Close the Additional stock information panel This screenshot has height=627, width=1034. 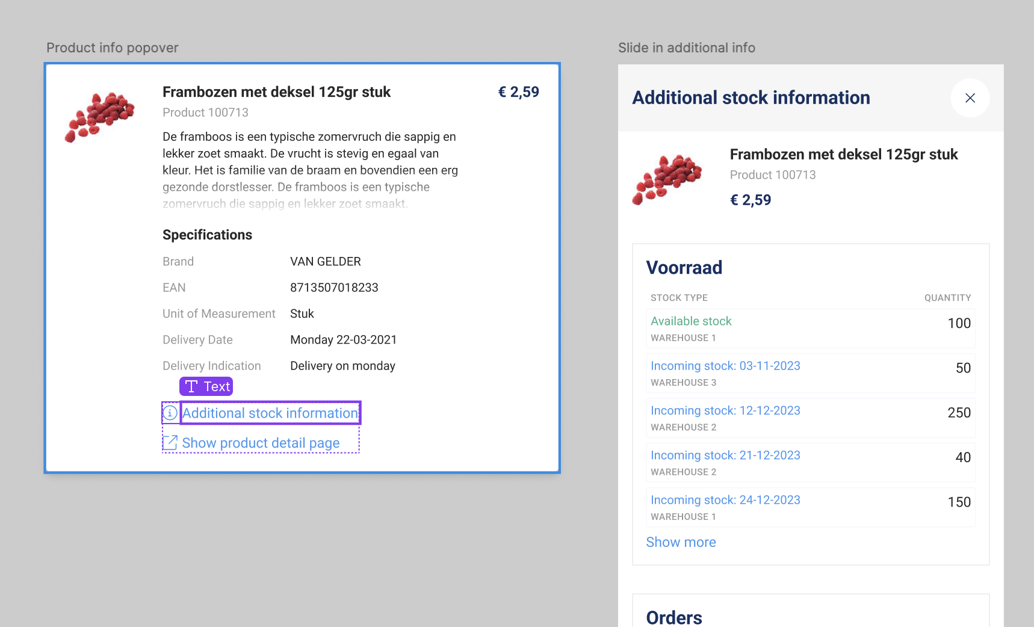click(x=970, y=98)
